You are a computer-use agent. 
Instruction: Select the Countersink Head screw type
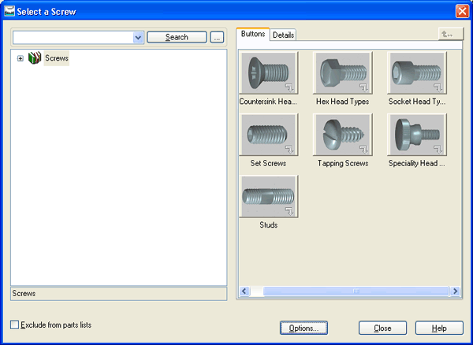pos(268,73)
